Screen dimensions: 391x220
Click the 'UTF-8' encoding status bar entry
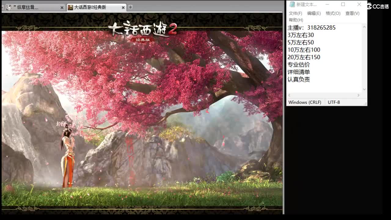[334, 102]
